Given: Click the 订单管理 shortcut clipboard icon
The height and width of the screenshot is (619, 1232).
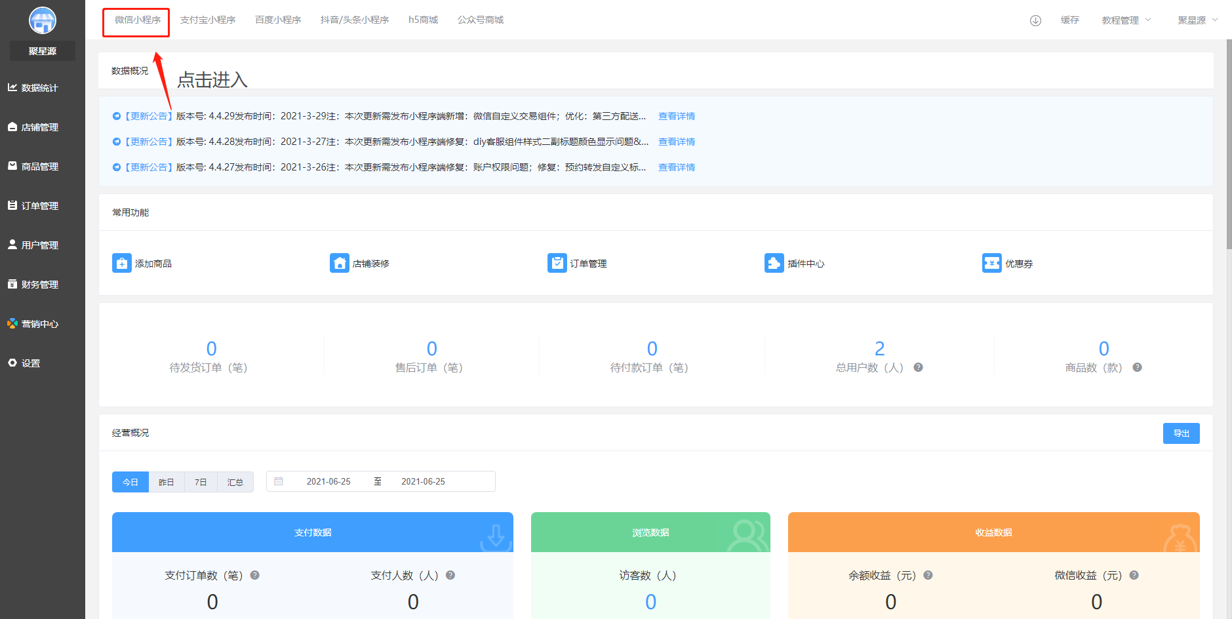Looking at the screenshot, I should point(557,263).
